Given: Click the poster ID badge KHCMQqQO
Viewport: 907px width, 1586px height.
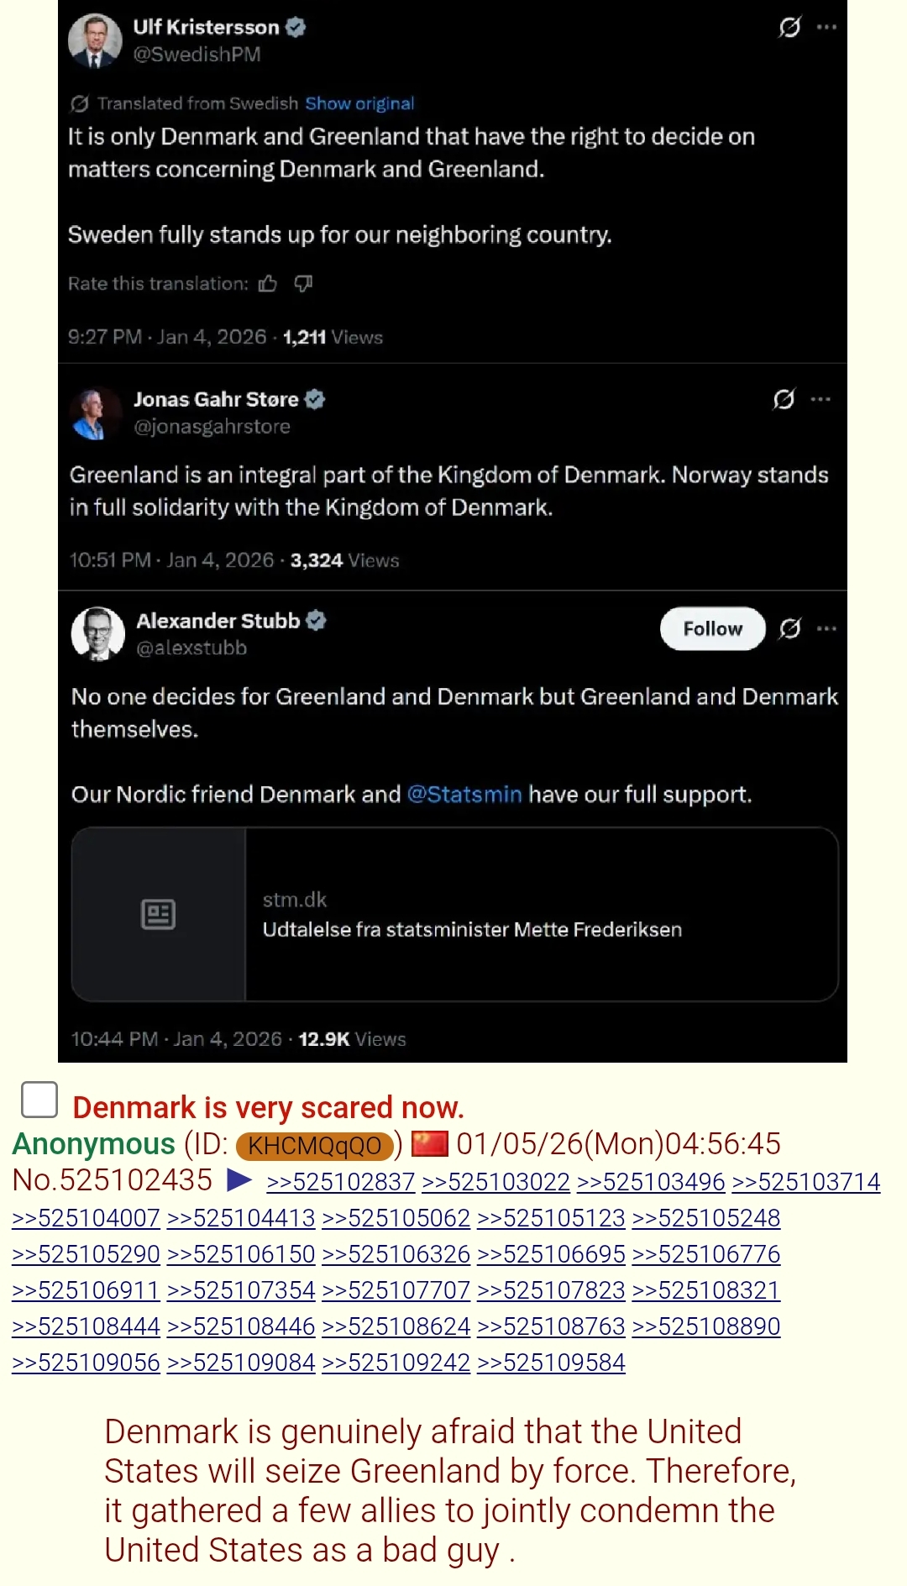Looking at the screenshot, I should pyautogui.click(x=315, y=1146).
